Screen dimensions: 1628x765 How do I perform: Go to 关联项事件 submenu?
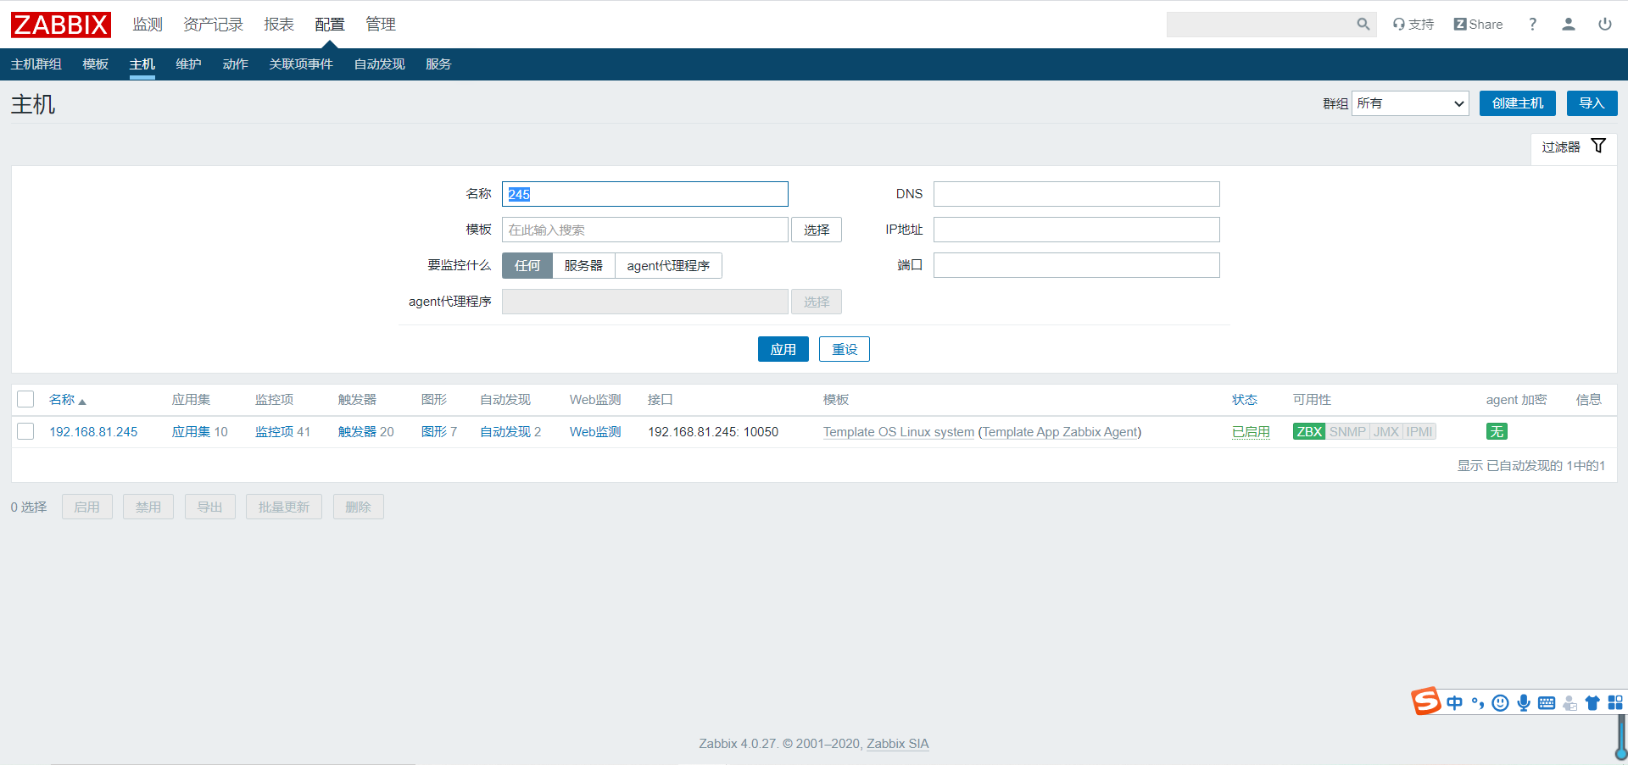(x=301, y=64)
